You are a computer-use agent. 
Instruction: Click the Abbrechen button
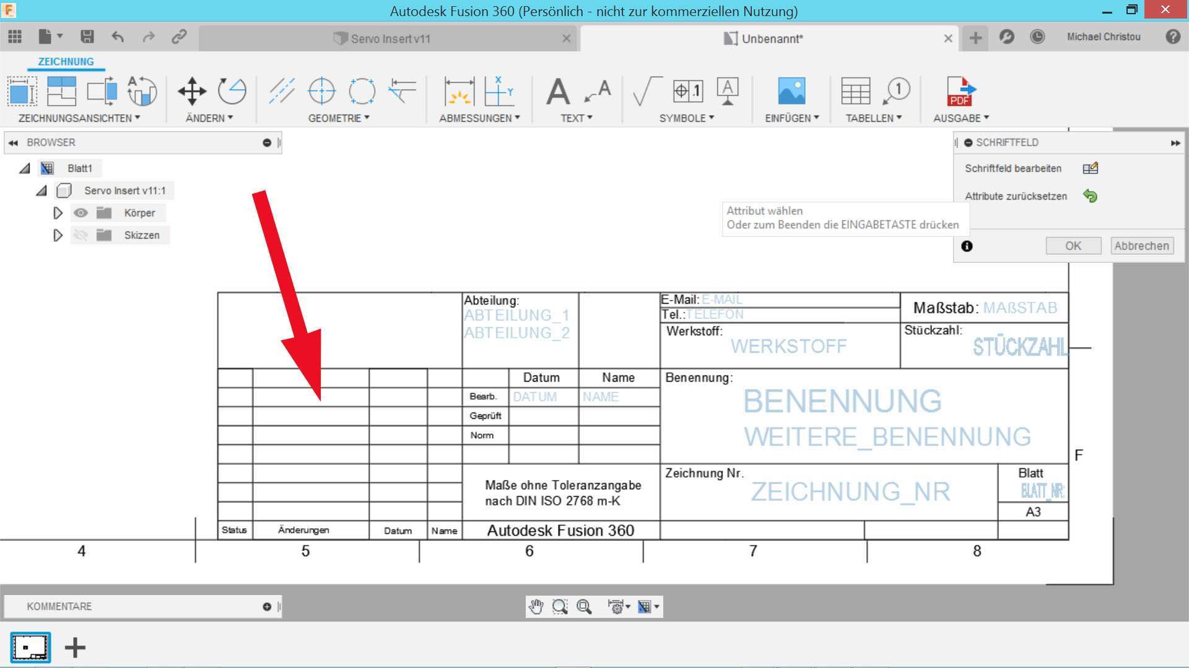[x=1141, y=246]
